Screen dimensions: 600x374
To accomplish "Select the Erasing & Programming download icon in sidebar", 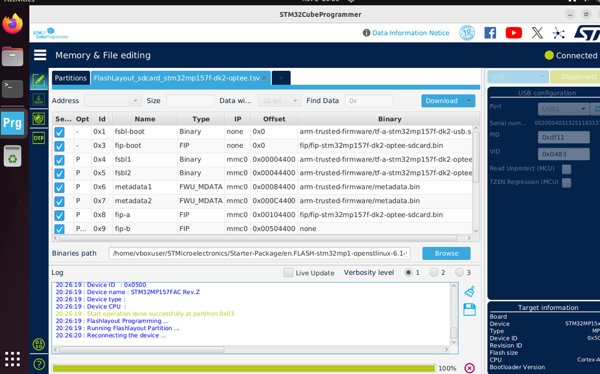I will pyautogui.click(x=38, y=100).
